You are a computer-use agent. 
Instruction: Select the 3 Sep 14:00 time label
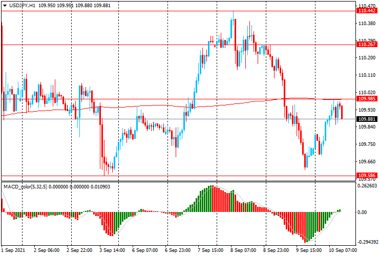tap(112, 250)
